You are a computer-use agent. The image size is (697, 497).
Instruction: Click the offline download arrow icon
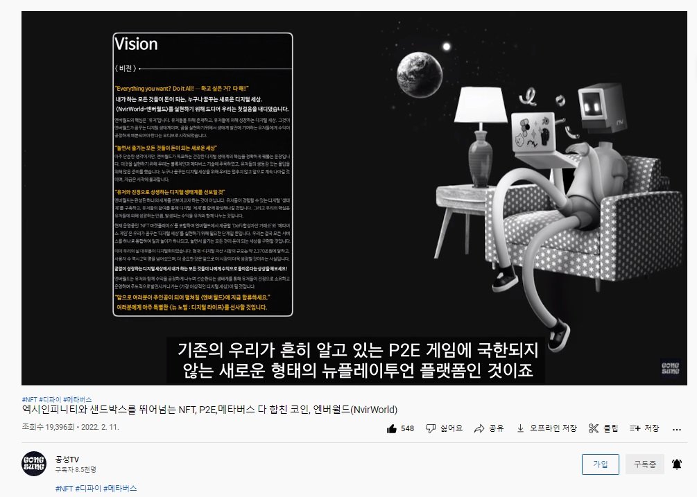[520, 428]
